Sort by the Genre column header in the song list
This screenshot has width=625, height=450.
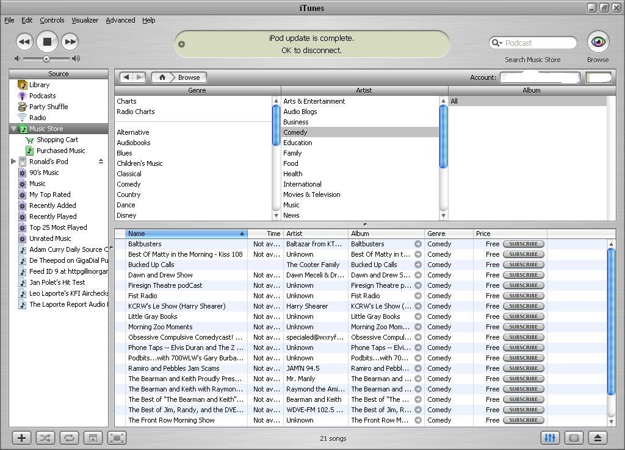pyautogui.click(x=449, y=234)
